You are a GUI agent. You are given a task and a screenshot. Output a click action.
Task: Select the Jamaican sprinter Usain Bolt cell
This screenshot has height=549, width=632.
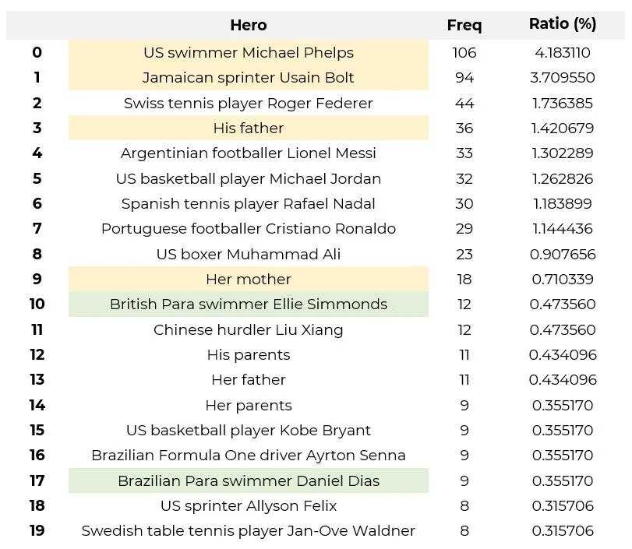click(248, 78)
